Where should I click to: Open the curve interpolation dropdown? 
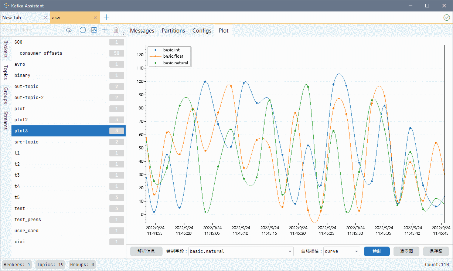tap(341, 251)
